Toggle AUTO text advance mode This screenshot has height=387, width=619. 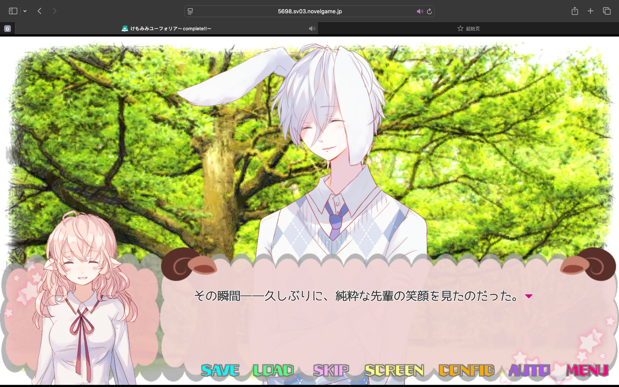pyautogui.click(x=529, y=370)
